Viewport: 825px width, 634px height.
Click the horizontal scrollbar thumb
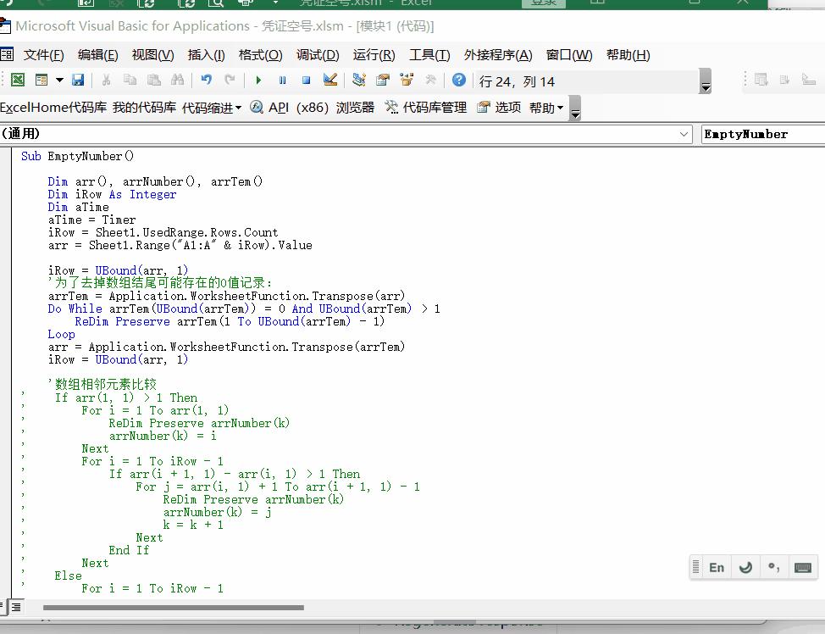point(173,608)
